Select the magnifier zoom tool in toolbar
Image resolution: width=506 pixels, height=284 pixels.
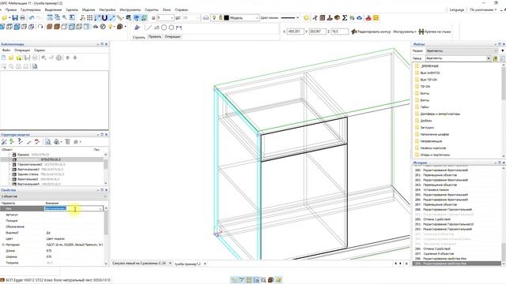(x=65, y=17)
